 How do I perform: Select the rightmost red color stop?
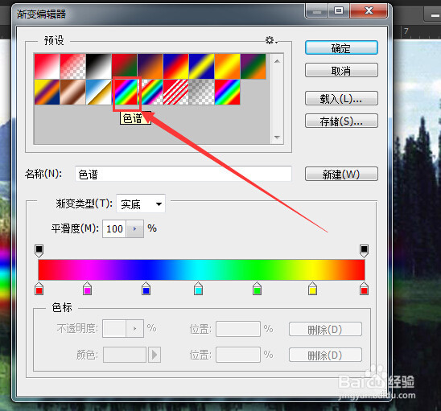pos(364,289)
